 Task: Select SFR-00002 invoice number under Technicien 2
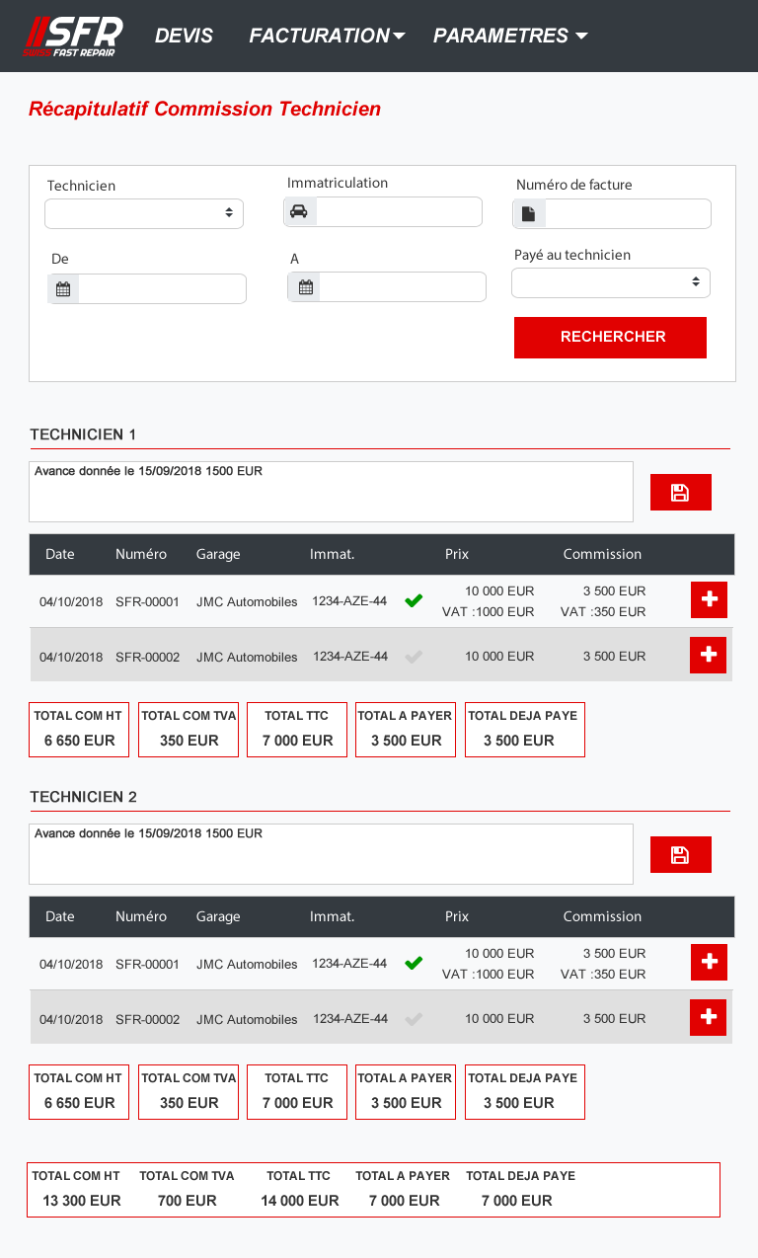point(147,1019)
